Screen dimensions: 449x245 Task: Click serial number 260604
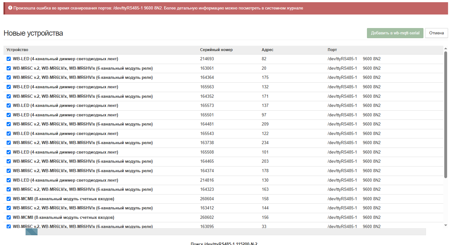pos(207,199)
